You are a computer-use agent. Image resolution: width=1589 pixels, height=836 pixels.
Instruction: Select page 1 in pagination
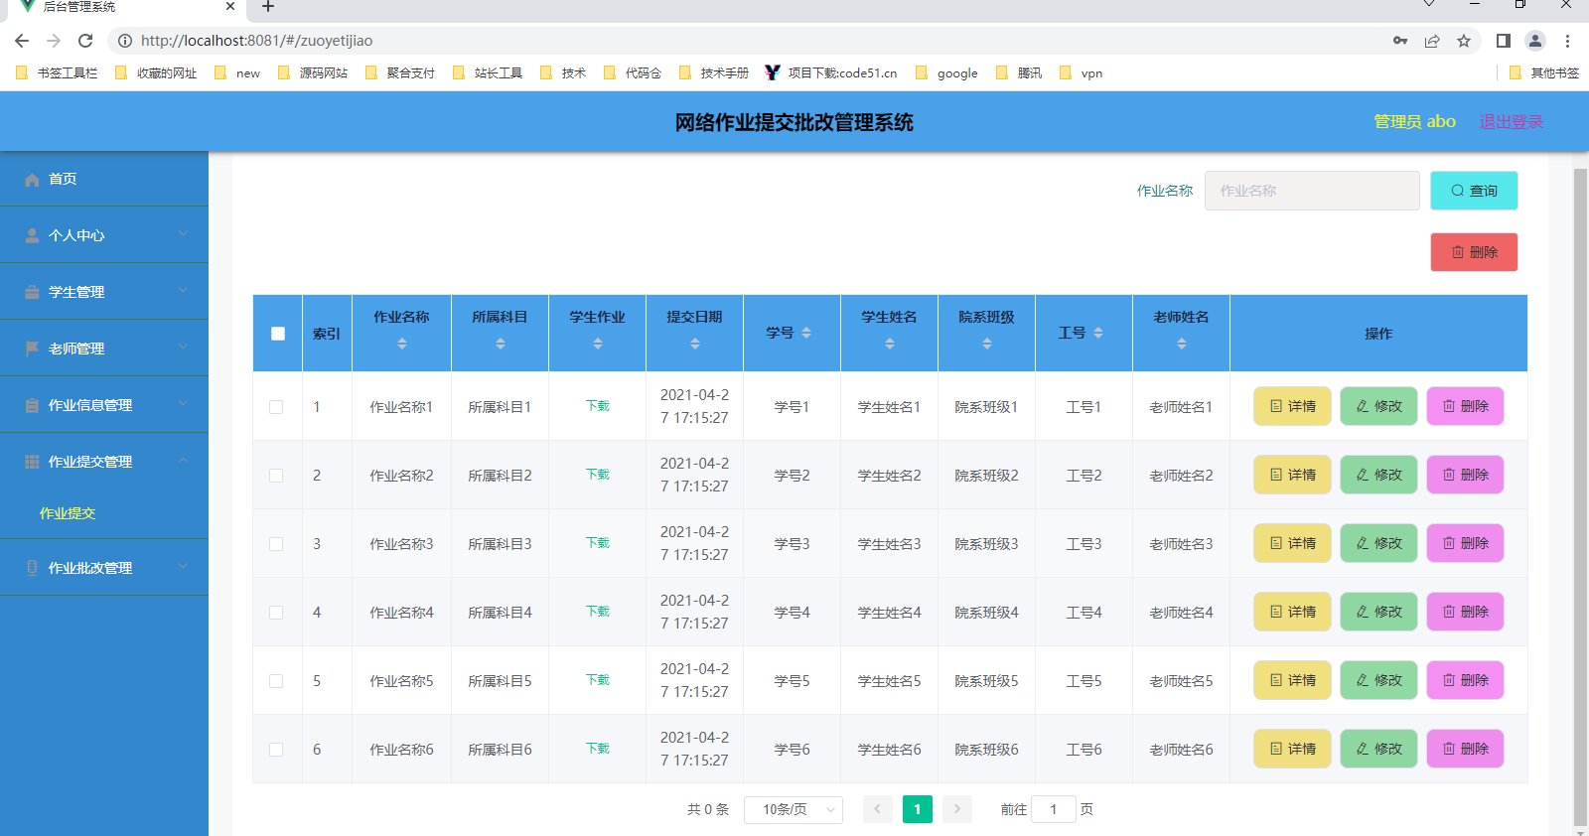click(917, 810)
